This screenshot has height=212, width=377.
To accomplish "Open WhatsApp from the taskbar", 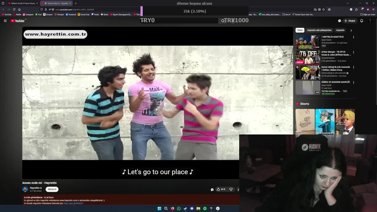I will tap(179, 208).
